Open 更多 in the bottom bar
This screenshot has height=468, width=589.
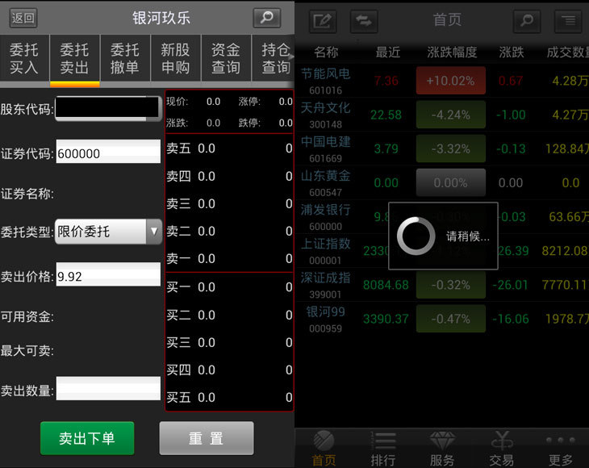[561, 448]
